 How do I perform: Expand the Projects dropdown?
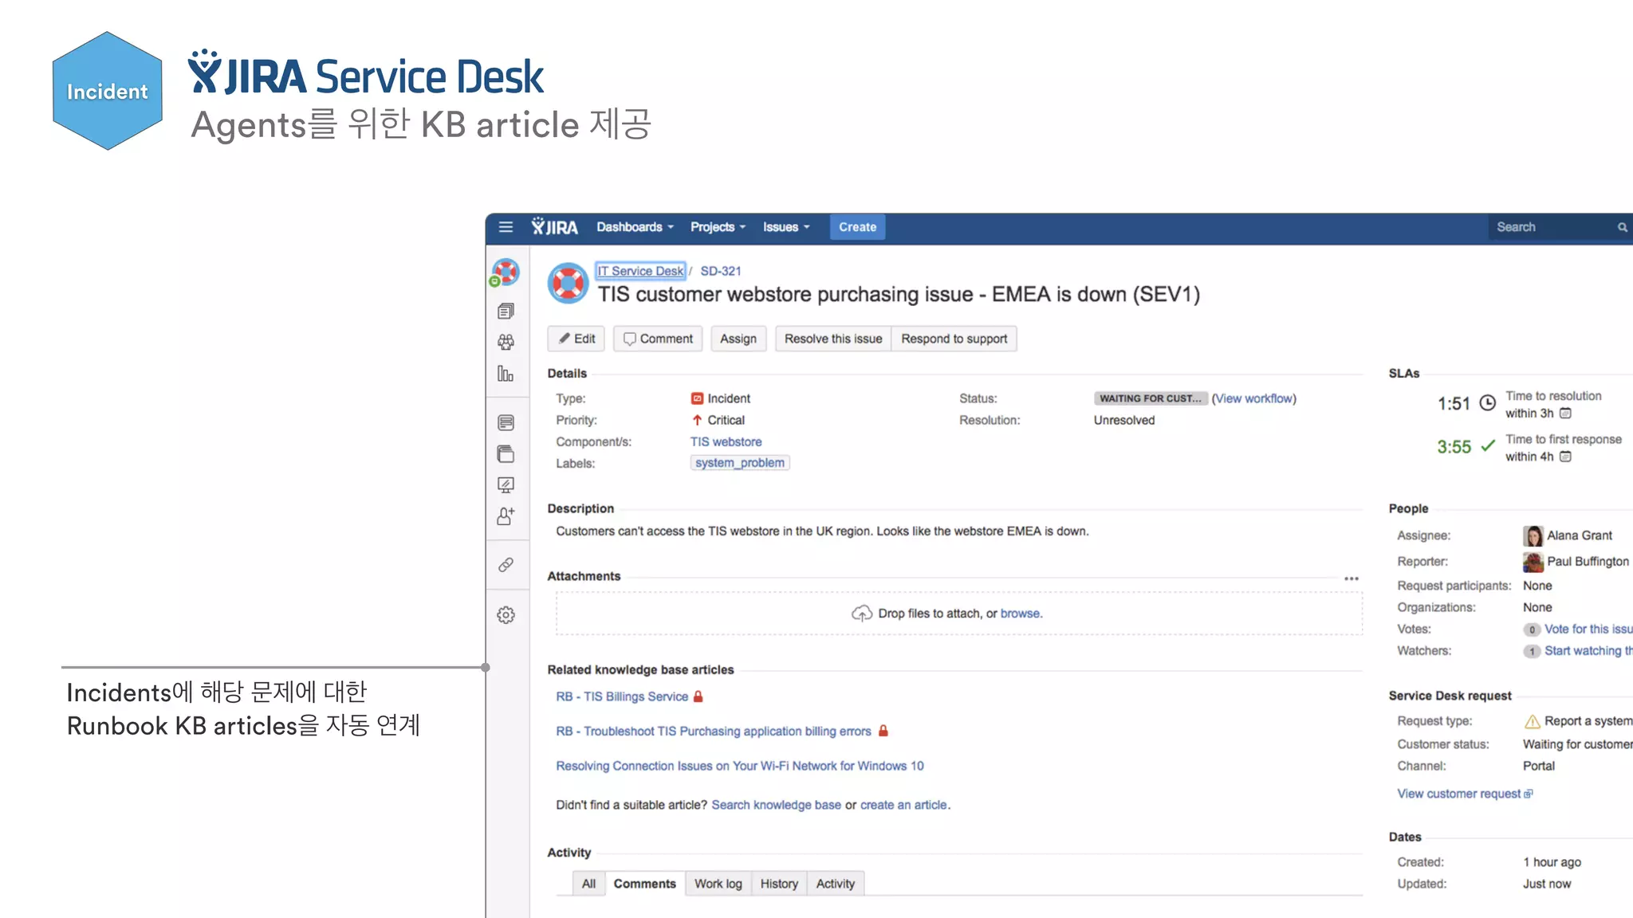[x=718, y=227]
